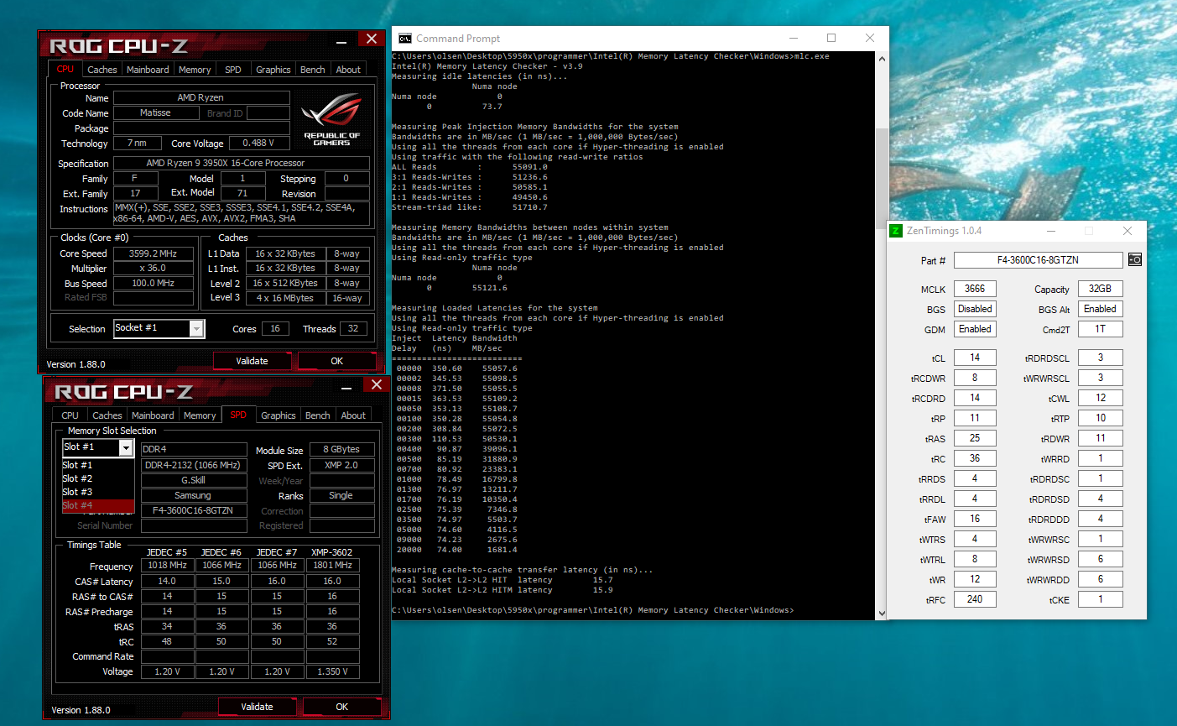Click the MCLK 3666 field
The height and width of the screenshot is (726, 1177).
pos(975,289)
